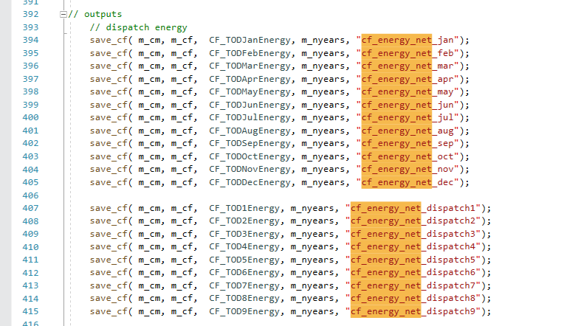Click m_cf argument on line 403

coord(182,156)
